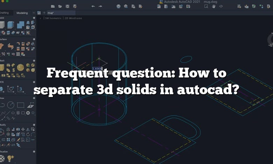This screenshot has height=164, width=273.
Task: Select the Fillet tool in Modify panel
Action: click(x=33, y=134)
